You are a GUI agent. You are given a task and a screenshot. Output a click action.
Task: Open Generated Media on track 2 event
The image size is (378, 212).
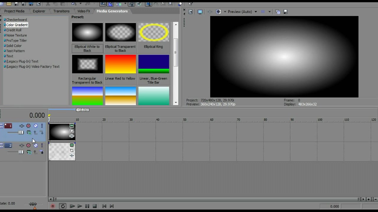click(72, 145)
